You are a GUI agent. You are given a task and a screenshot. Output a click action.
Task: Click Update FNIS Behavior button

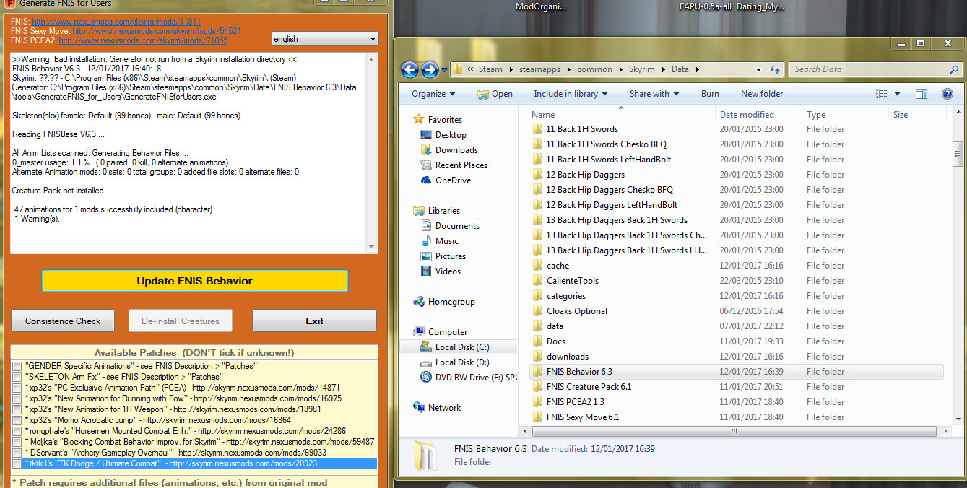[194, 281]
